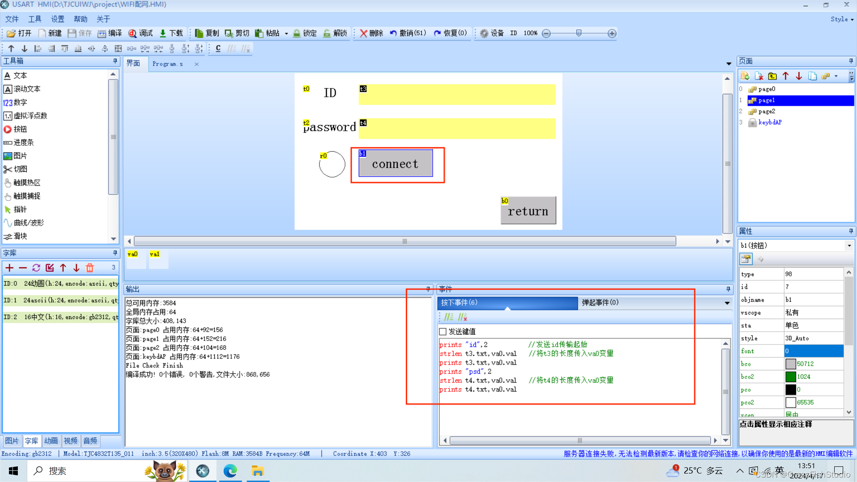
Task: Expand the 粘贴 paste dropdown arrow
Action: point(287,33)
